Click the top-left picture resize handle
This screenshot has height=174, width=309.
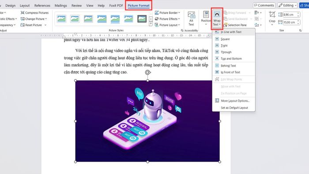[75, 80]
